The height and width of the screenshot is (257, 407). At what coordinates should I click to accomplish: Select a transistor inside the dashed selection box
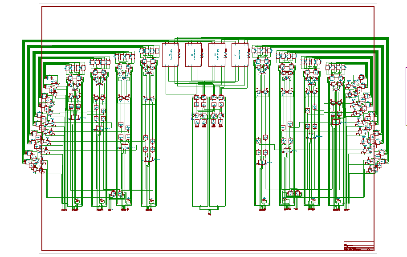[x=197, y=116]
